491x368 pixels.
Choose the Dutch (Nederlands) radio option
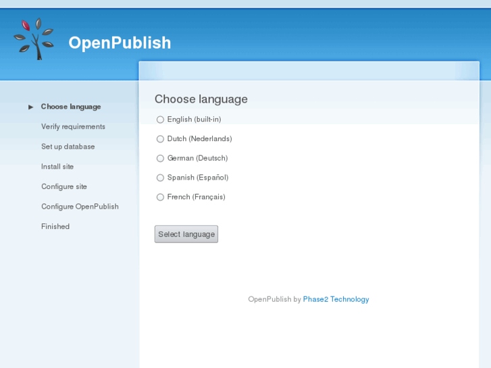tap(160, 139)
